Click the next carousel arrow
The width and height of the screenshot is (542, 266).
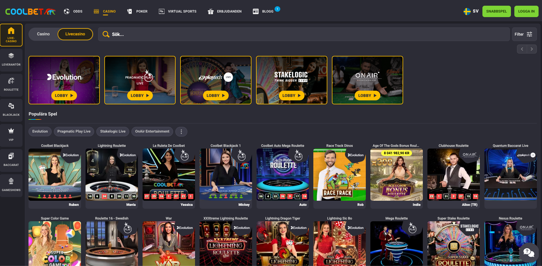(532, 49)
